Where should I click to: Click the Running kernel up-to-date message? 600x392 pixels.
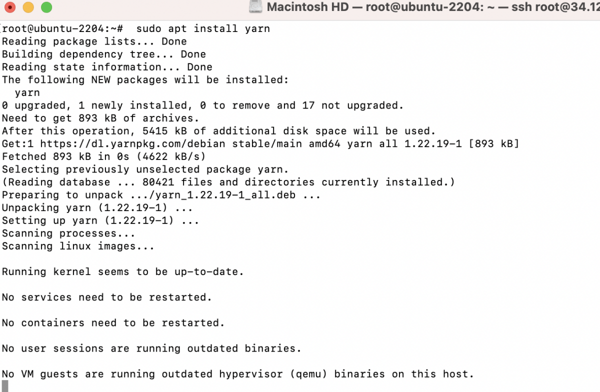coord(122,271)
